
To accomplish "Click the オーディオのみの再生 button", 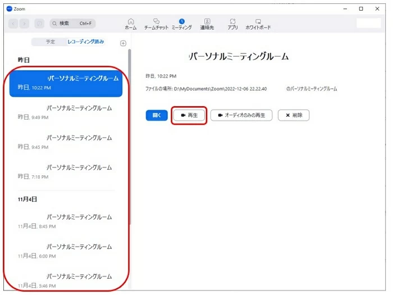I will pyautogui.click(x=241, y=115).
